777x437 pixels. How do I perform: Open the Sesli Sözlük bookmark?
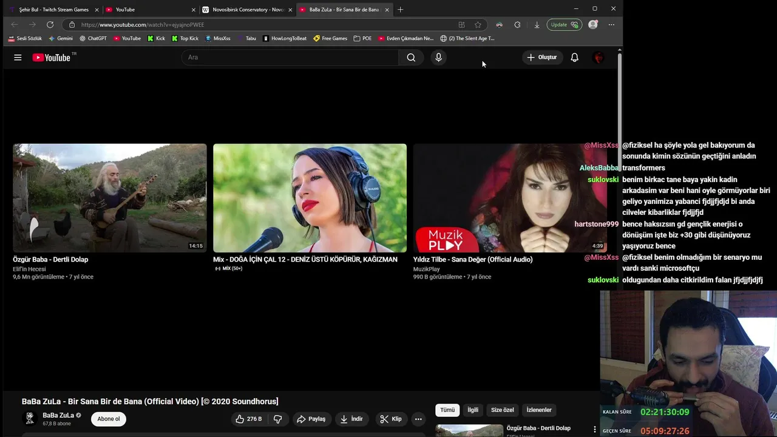[x=25, y=38]
